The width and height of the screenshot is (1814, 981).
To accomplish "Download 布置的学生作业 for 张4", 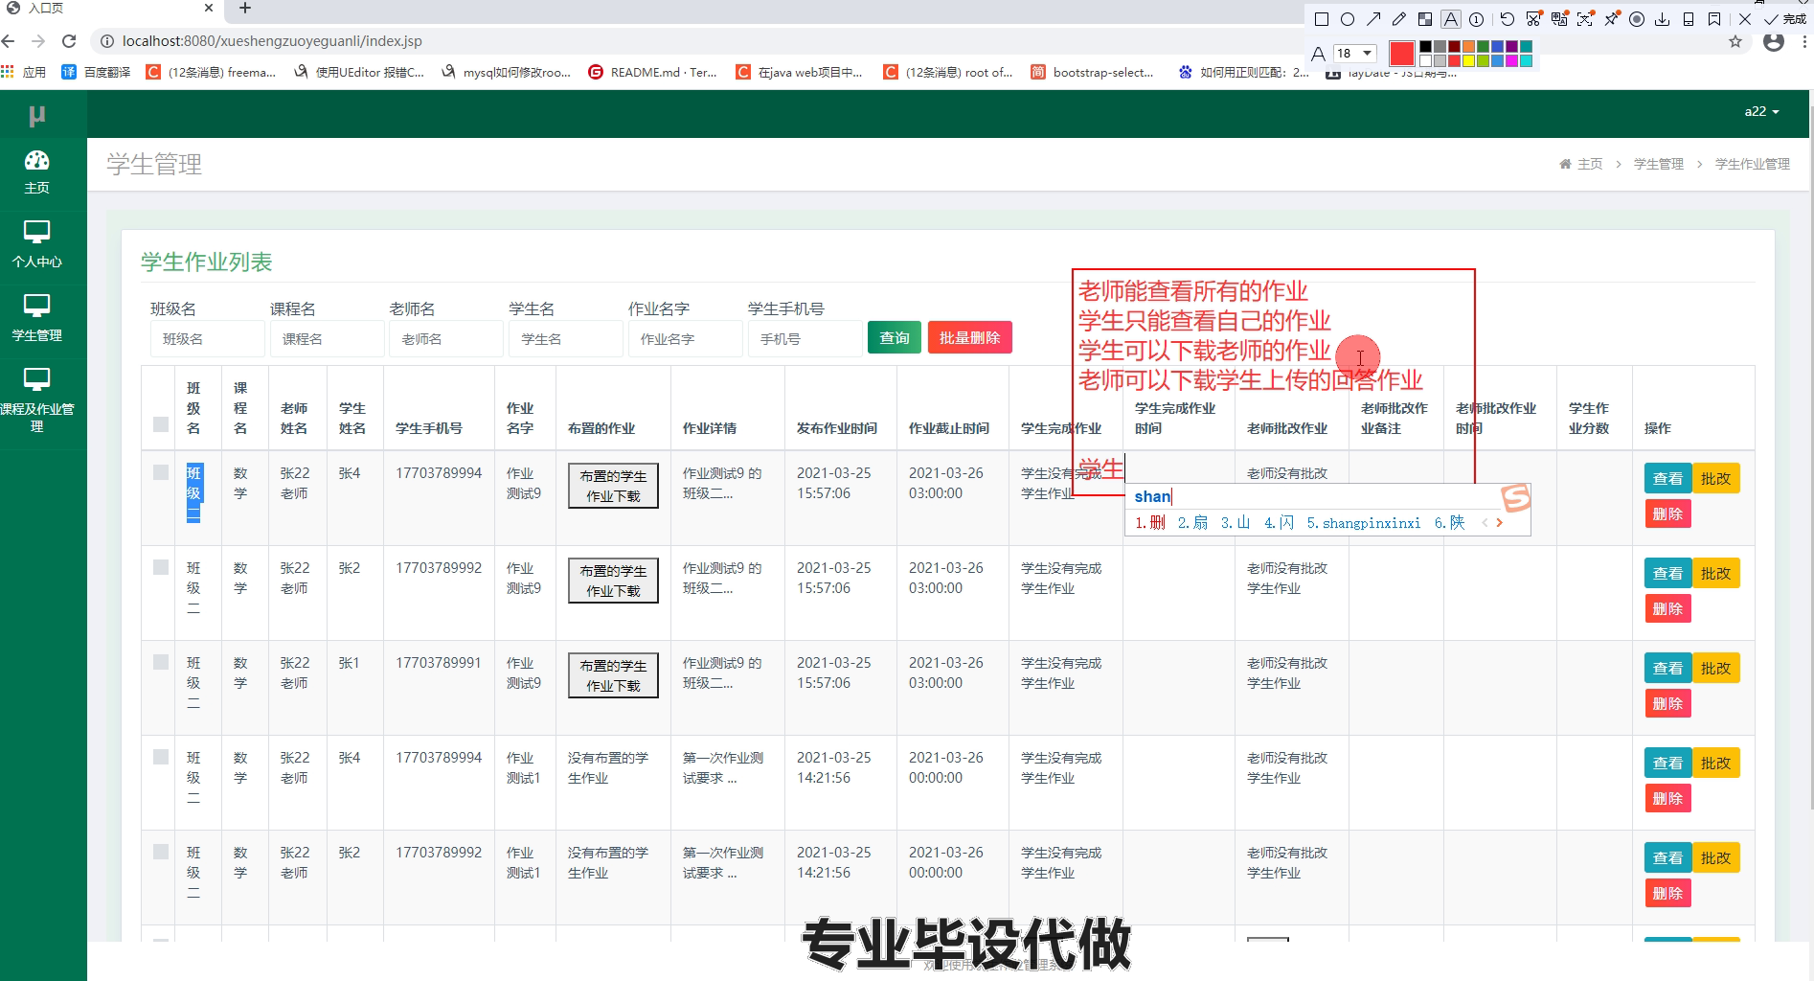I will point(613,486).
